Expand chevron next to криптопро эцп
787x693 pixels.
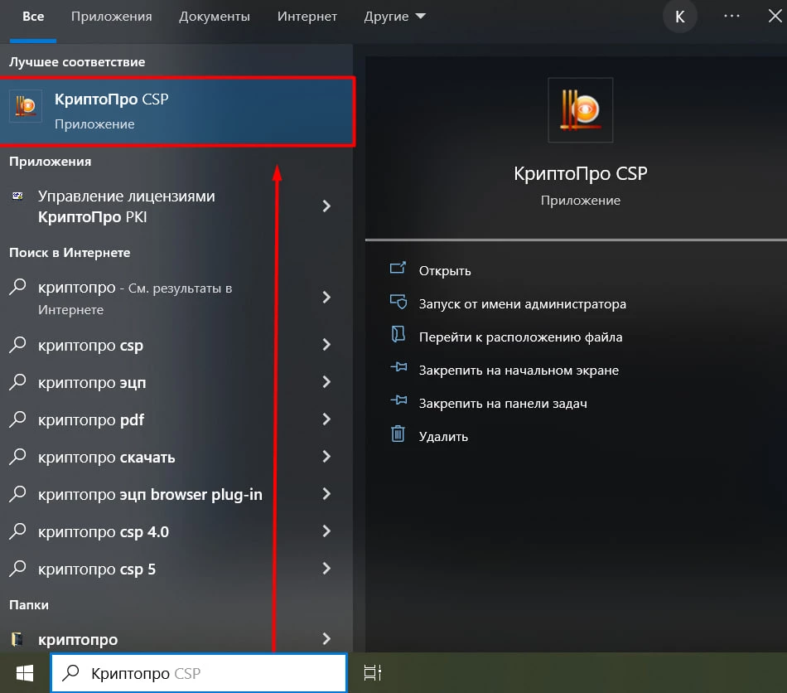coord(326,382)
